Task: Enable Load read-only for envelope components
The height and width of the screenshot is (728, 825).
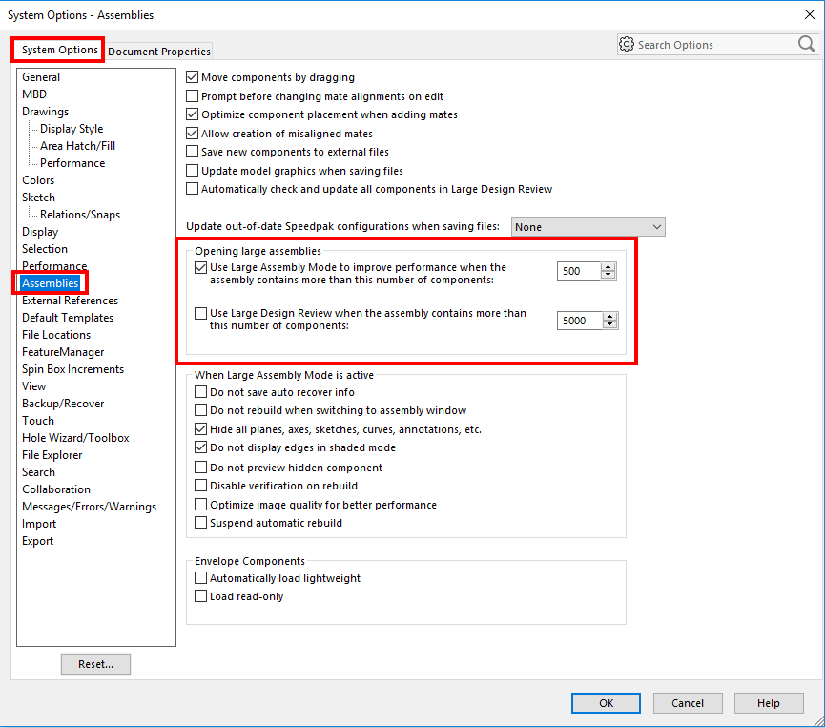Action: [200, 596]
